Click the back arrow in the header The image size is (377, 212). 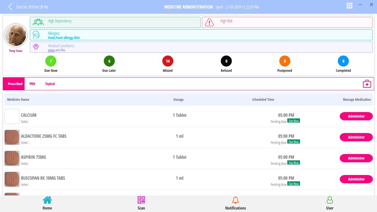tap(10, 7)
